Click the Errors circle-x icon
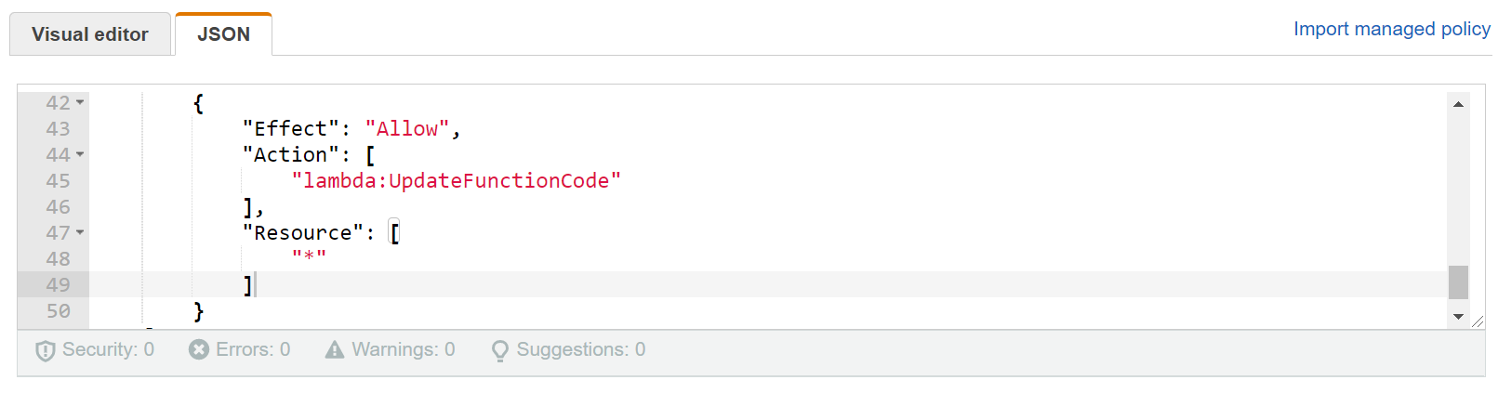Image resolution: width=1498 pixels, height=393 pixels. (198, 349)
